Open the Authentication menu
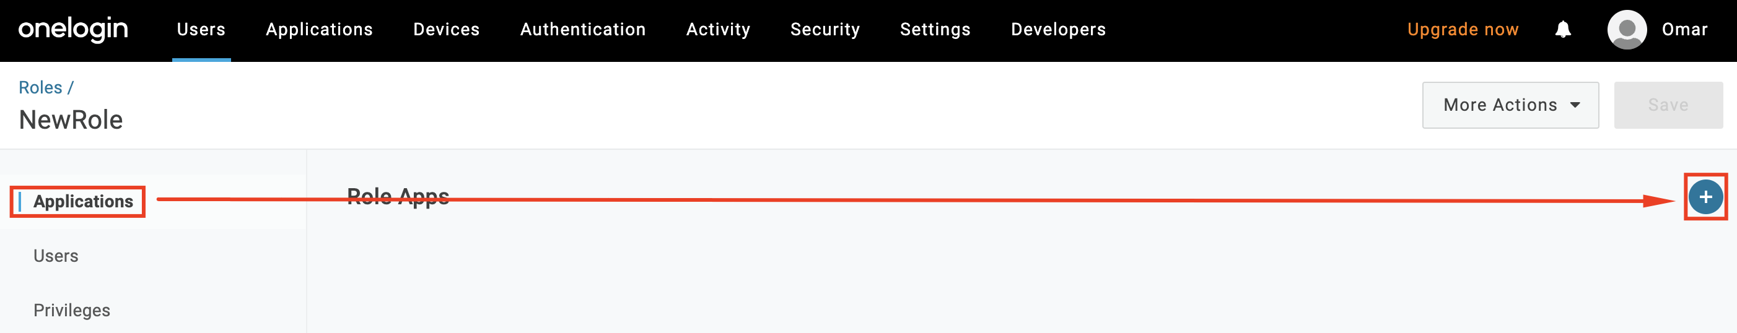This screenshot has height=333, width=1737. [582, 30]
